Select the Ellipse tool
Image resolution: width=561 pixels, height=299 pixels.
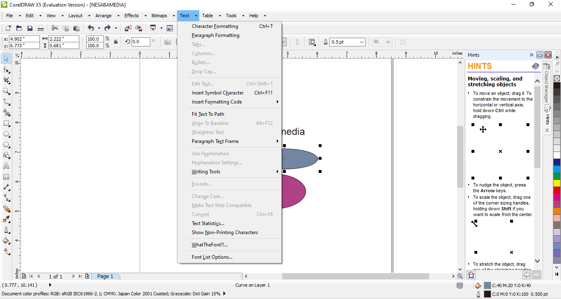(x=6, y=134)
